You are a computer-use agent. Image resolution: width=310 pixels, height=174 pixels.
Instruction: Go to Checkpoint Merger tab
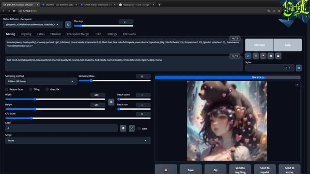[78, 34]
